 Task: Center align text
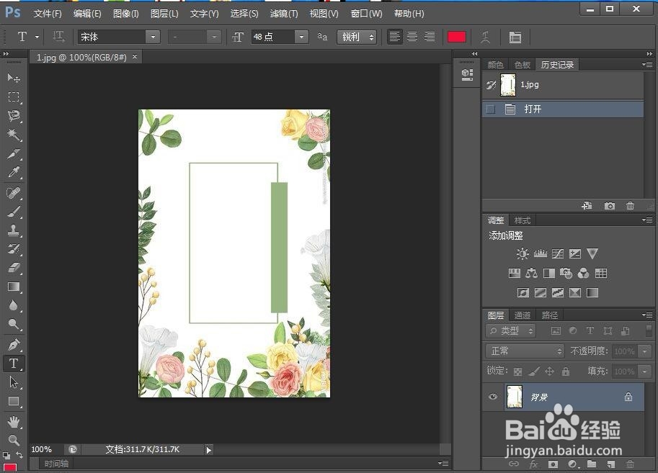pyautogui.click(x=412, y=37)
